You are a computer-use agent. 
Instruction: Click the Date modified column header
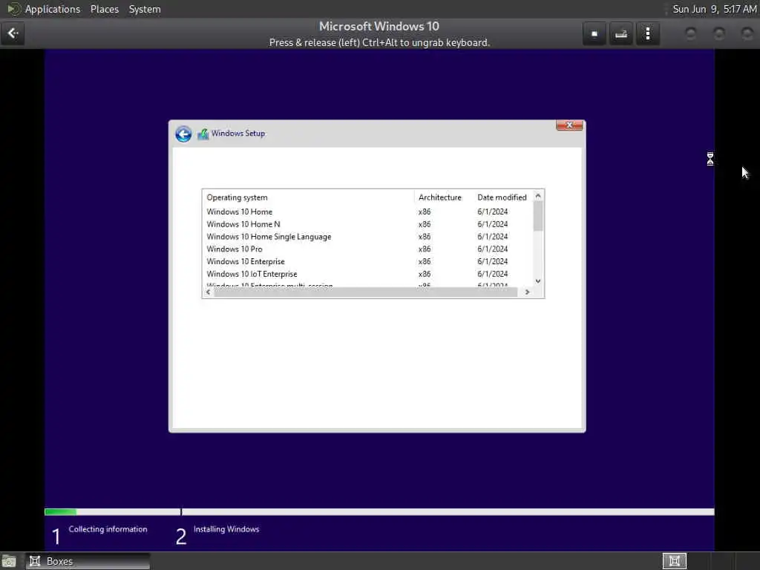(x=502, y=197)
